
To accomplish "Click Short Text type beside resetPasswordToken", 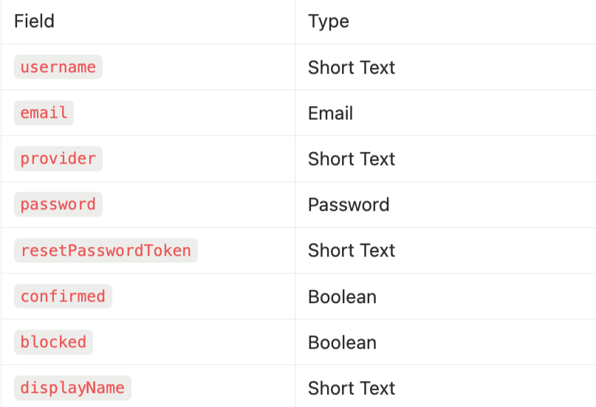I will pyautogui.click(x=352, y=251).
